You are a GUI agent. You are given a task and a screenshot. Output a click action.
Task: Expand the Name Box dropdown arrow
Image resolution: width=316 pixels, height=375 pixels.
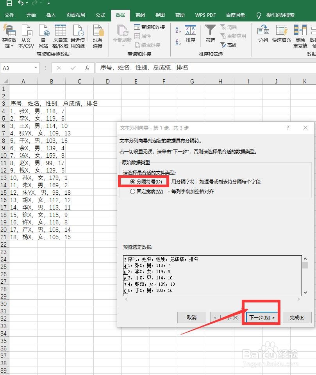pos(36,68)
